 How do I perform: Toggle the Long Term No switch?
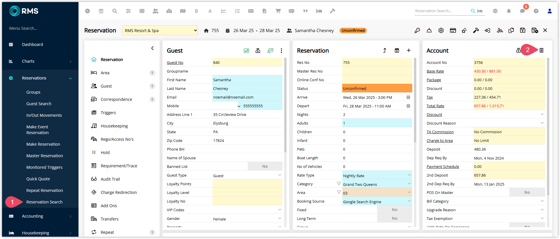394,218
